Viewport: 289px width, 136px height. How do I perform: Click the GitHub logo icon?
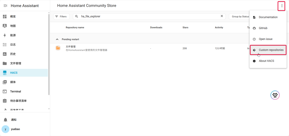(x=254, y=28)
